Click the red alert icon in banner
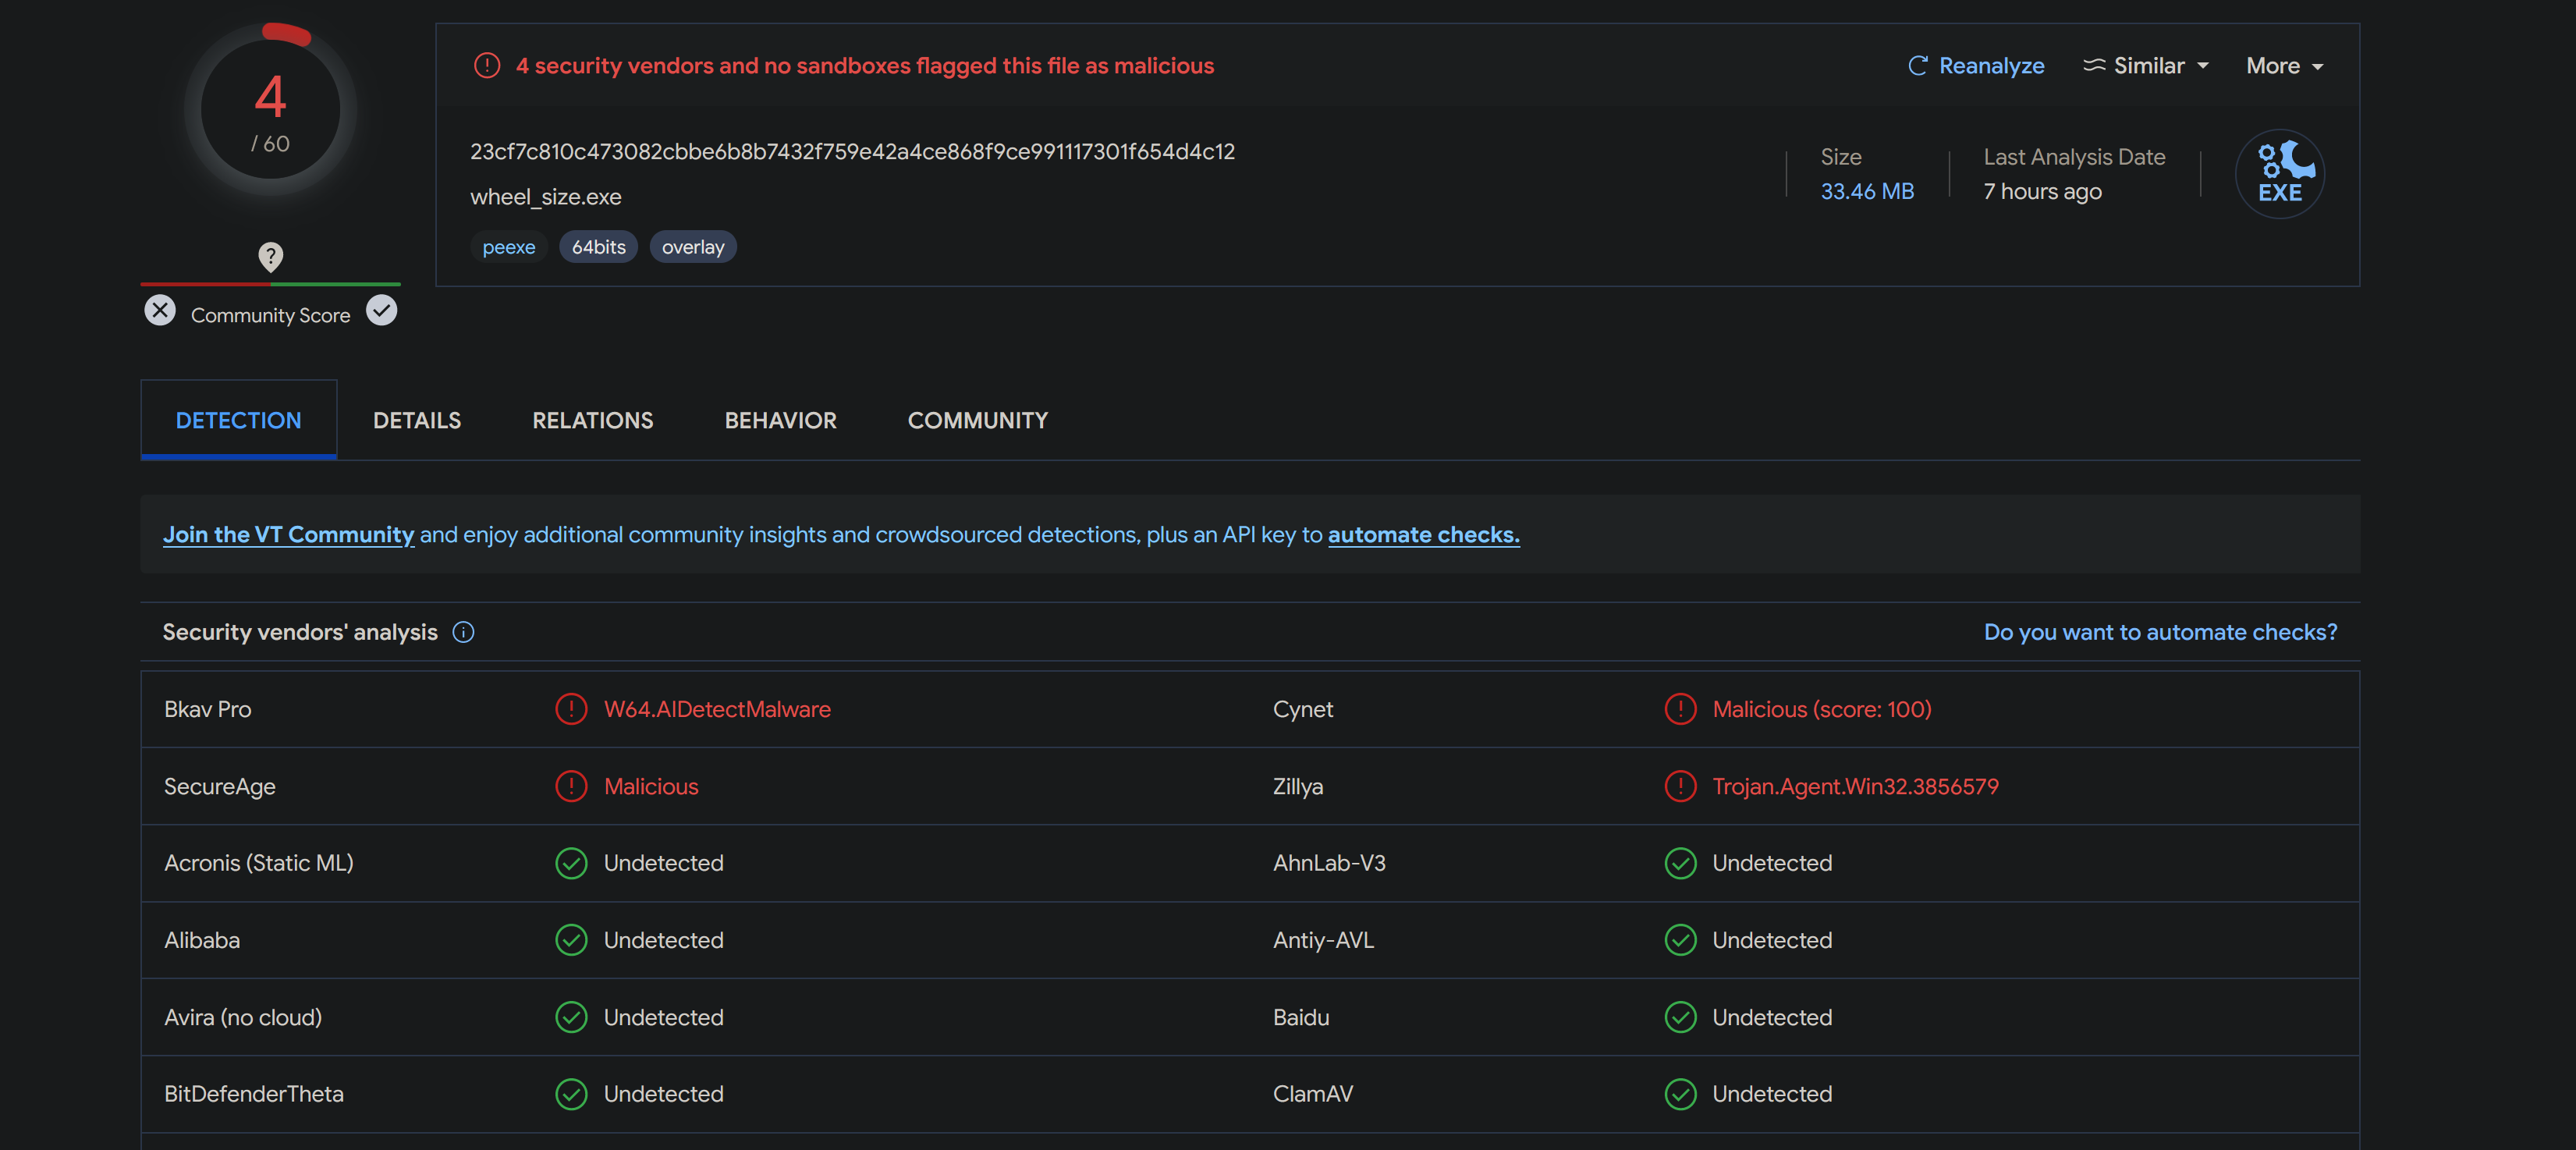 tap(487, 66)
